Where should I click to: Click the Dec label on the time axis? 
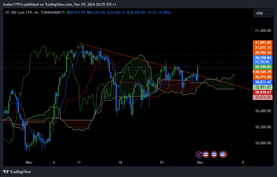200,162
